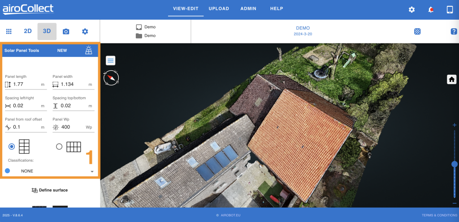
Task: Go to the ADMIN menu
Action: coord(248,9)
